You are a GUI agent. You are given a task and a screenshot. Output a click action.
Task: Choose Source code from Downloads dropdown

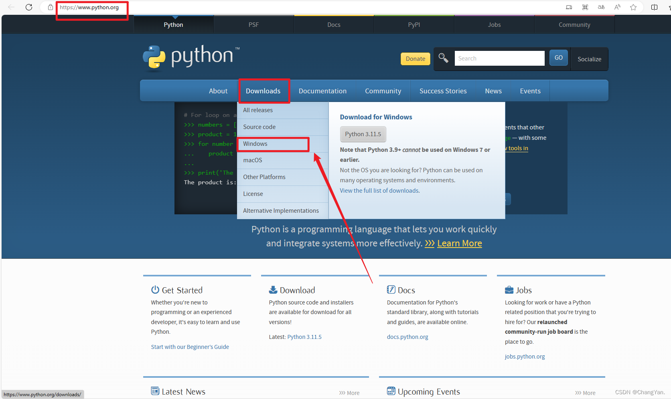(283, 127)
